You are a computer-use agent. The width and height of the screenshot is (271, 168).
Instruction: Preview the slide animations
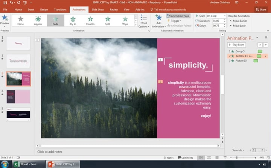pos(5,21)
